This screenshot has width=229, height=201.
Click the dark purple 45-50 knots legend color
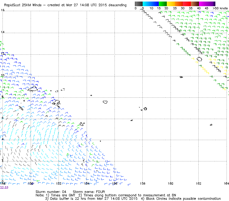(x=211, y=4)
